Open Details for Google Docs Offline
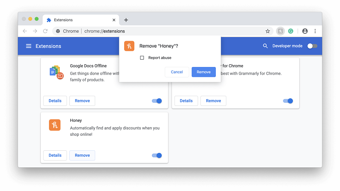This screenshot has width=340, height=191. coord(55,101)
